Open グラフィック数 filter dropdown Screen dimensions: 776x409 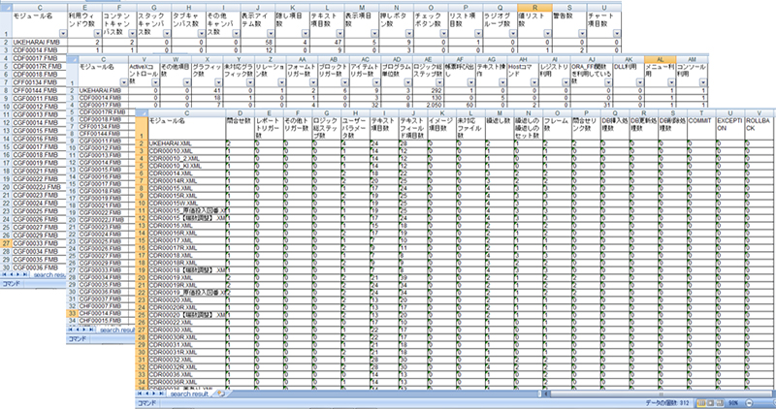(219, 82)
